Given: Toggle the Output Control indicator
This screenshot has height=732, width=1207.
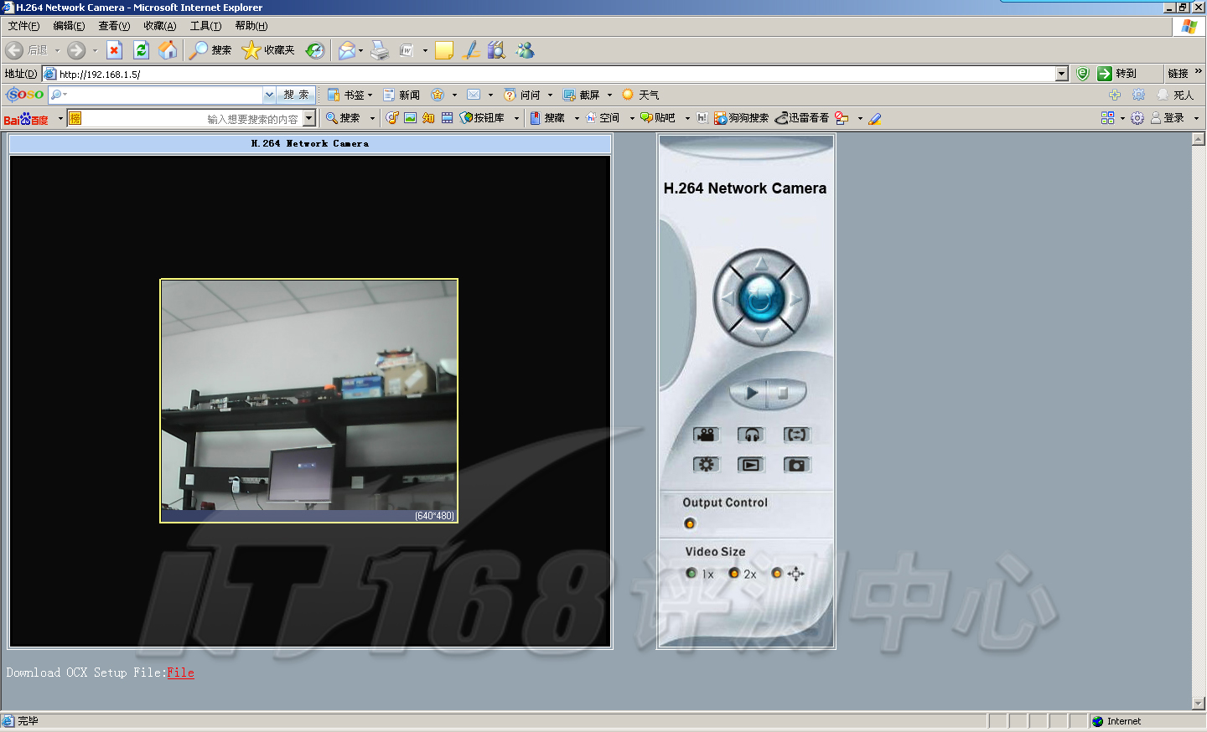Looking at the screenshot, I should (690, 523).
